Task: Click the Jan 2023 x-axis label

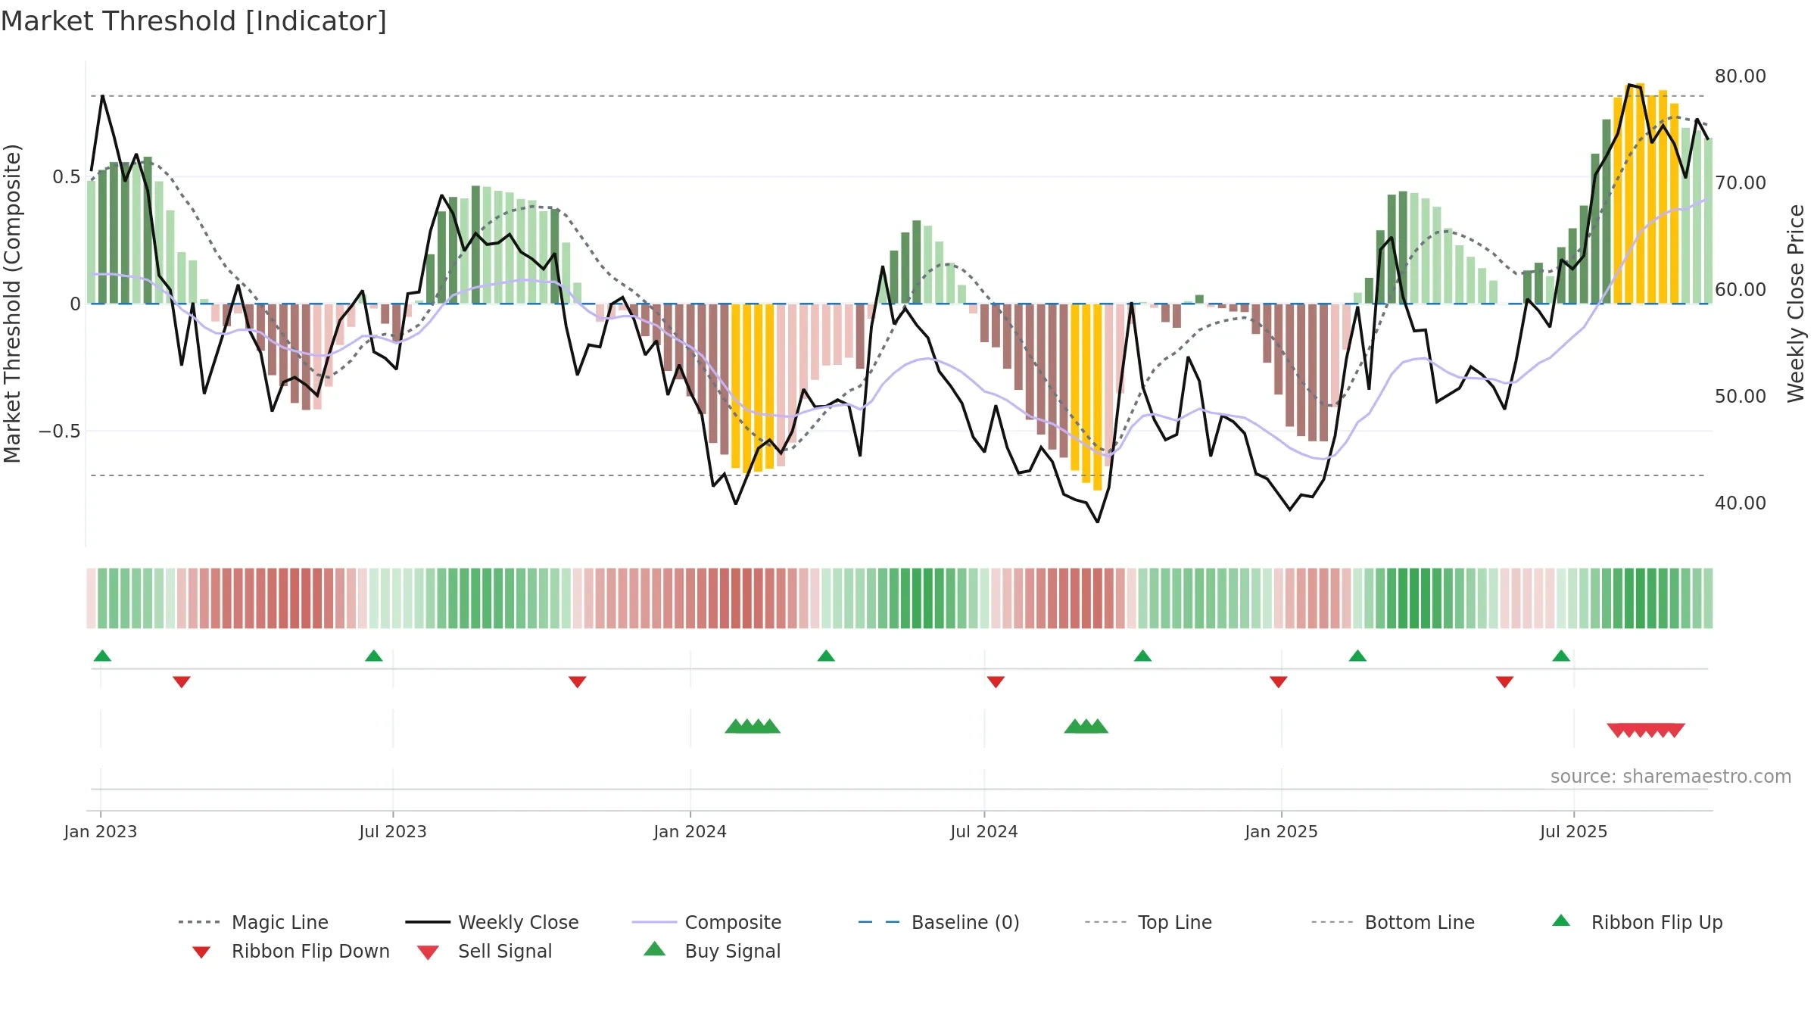Action: [x=101, y=832]
